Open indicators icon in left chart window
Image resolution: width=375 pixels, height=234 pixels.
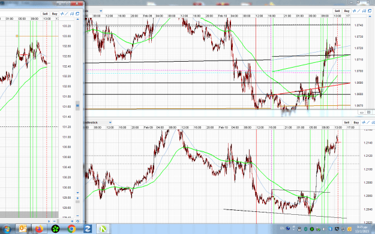[x=62, y=14]
